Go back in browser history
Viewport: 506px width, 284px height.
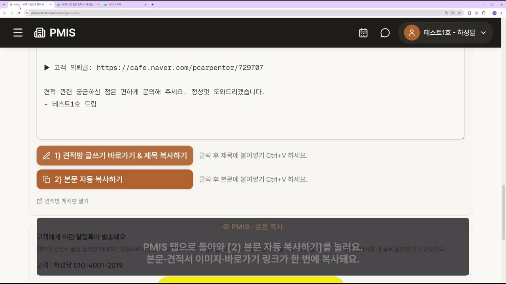pyautogui.click(x=4, y=13)
